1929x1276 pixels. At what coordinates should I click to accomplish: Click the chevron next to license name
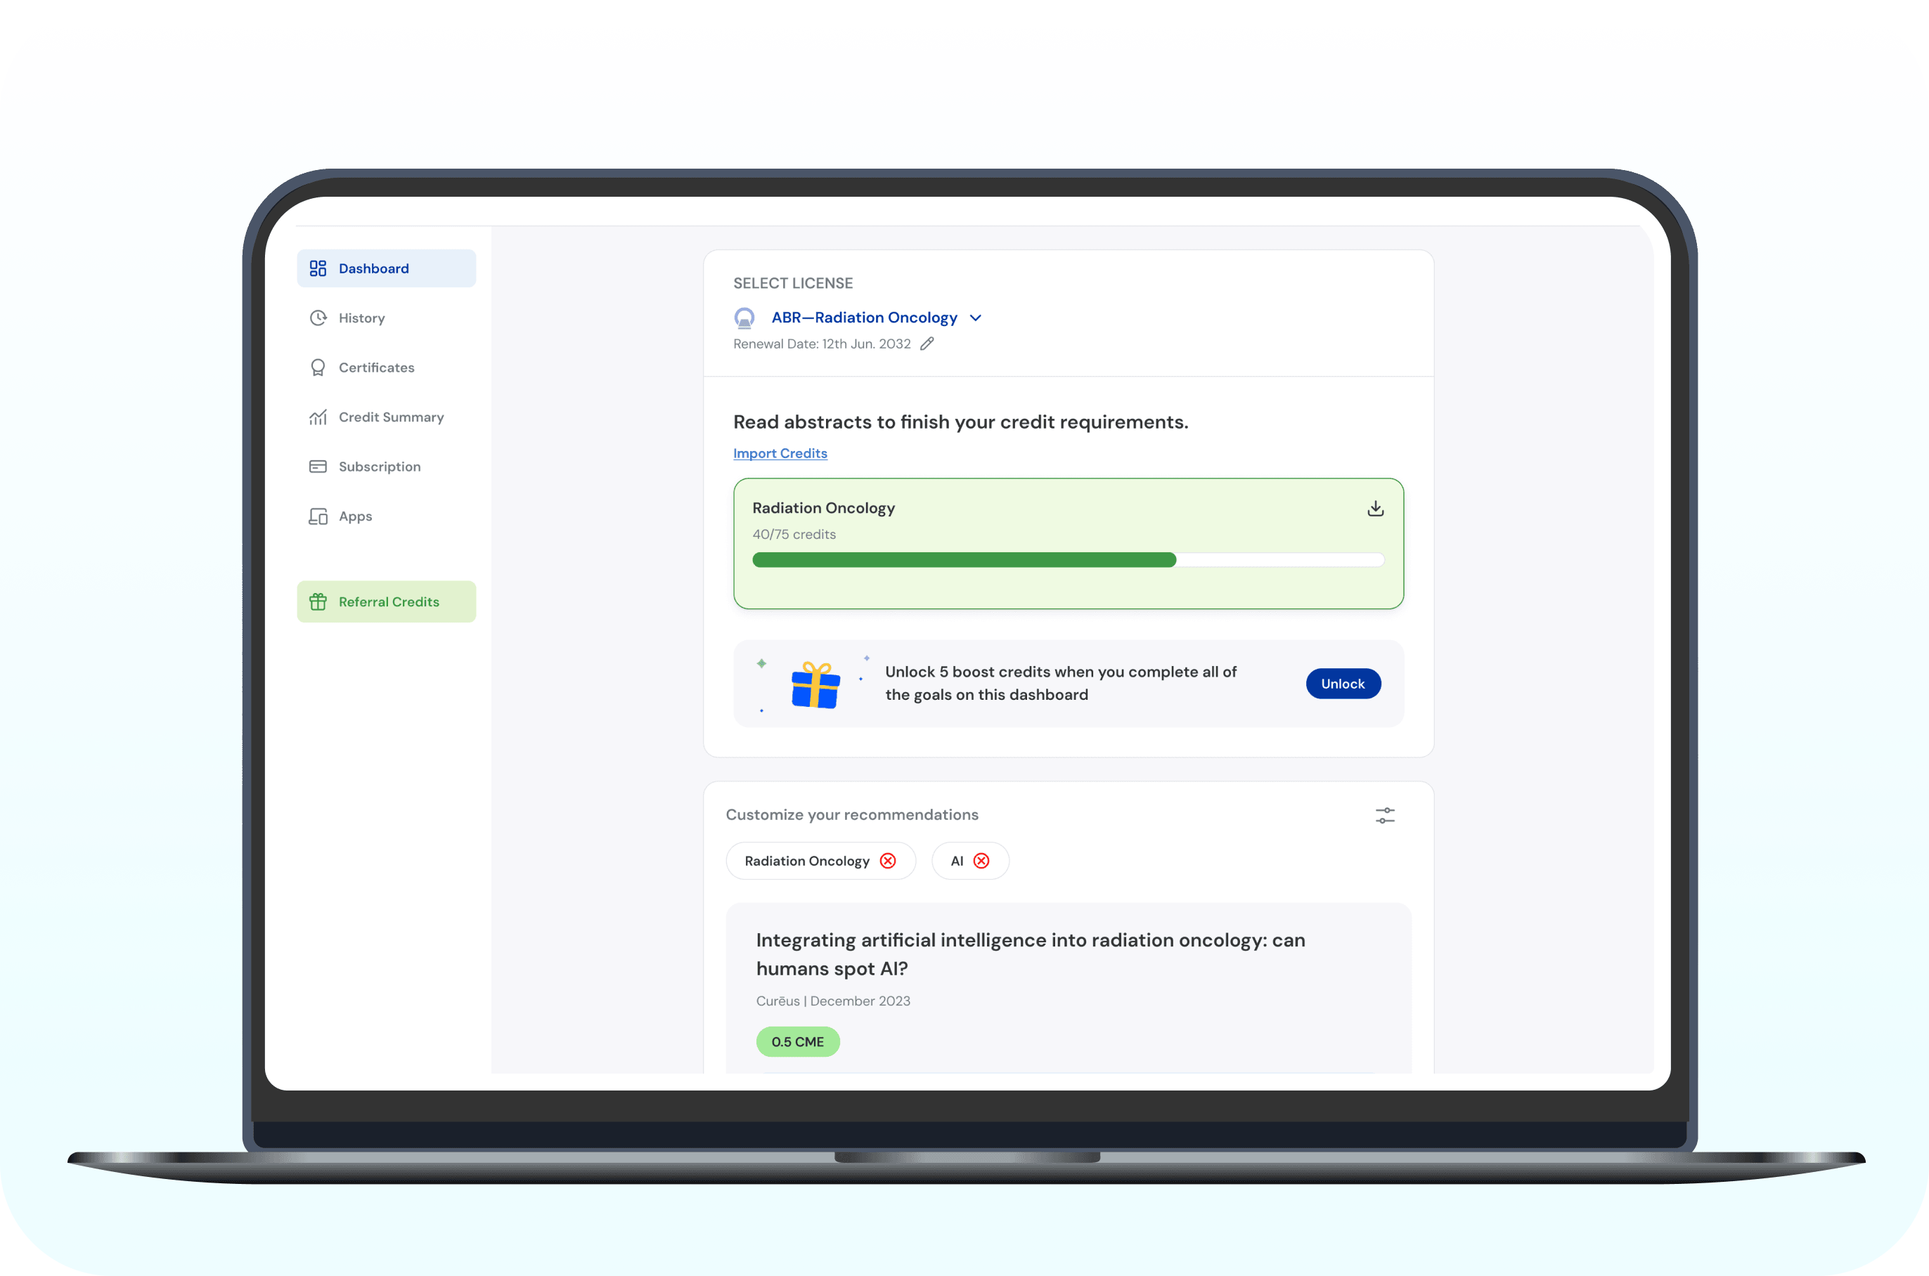point(975,318)
